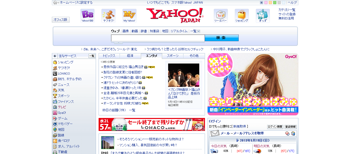Click the arrow icon beside the date 2013年5月19日
350x154 pixels.
click(x=238, y=140)
